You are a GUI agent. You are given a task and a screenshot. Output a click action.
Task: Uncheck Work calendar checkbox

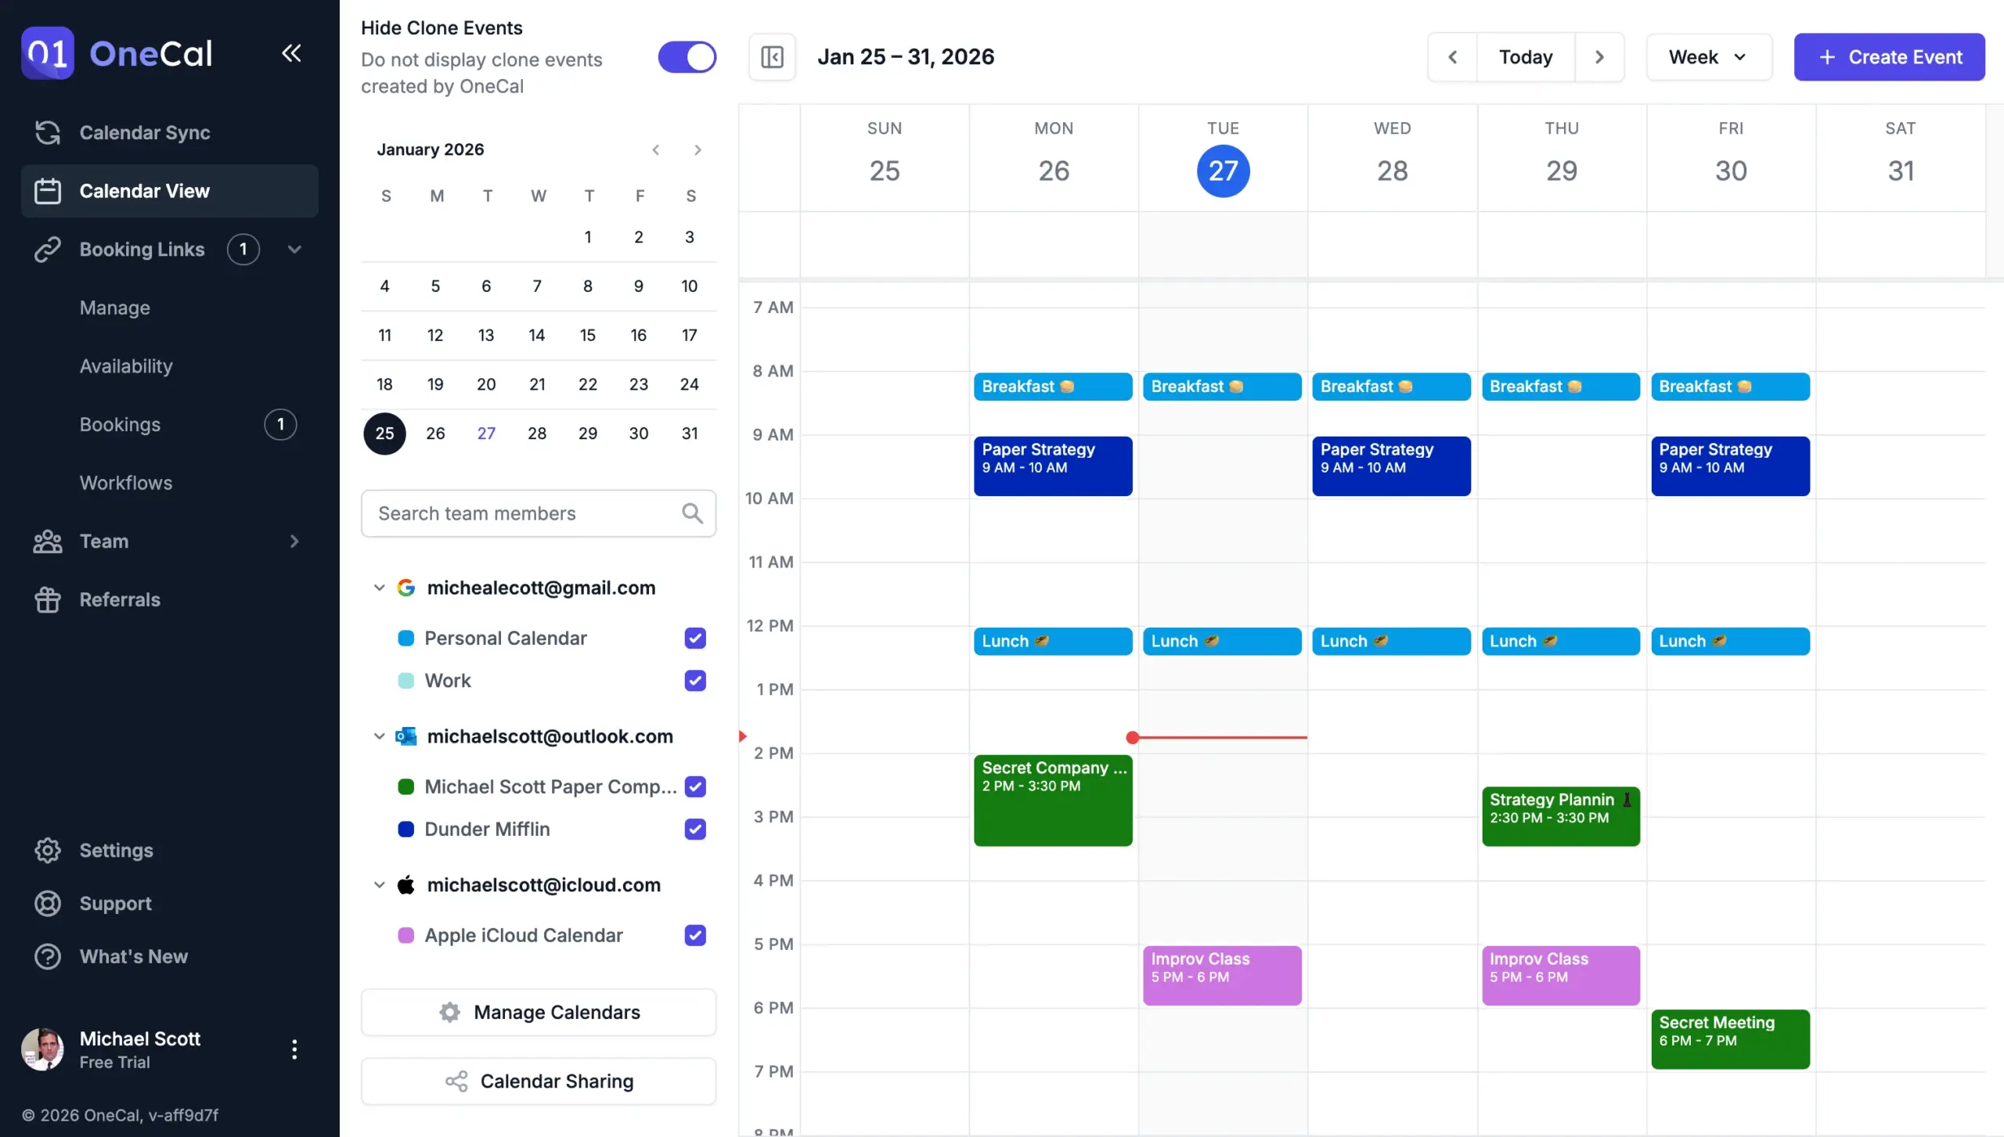pos(695,681)
